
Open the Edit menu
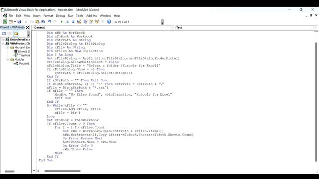pos(19,16)
